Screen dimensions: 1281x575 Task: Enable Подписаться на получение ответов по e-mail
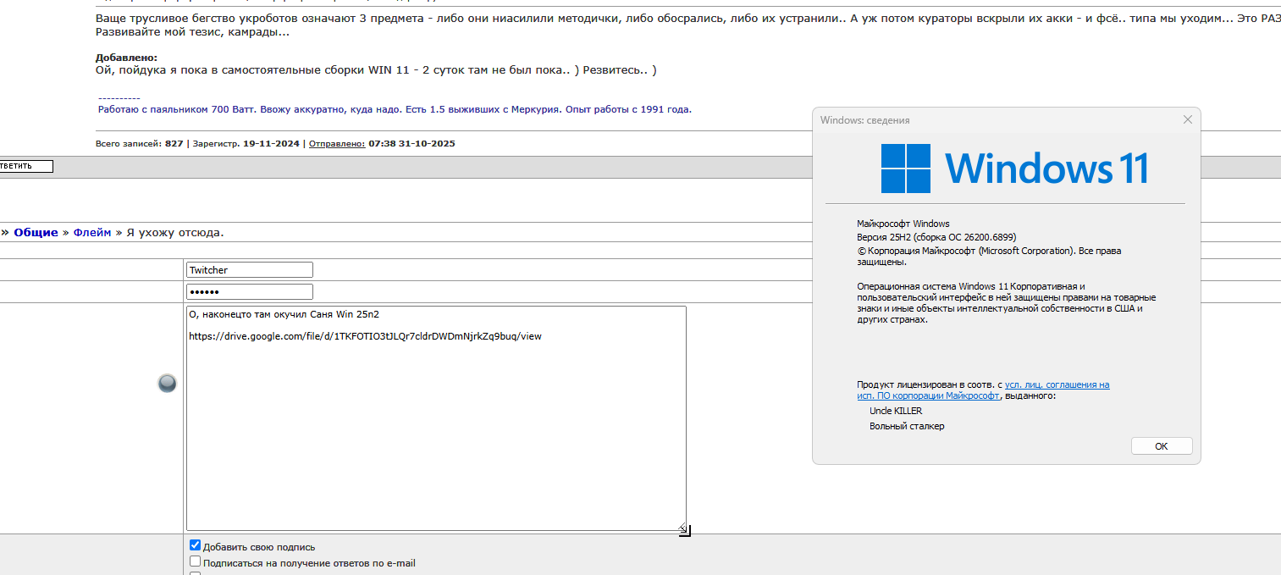coord(196,561)
